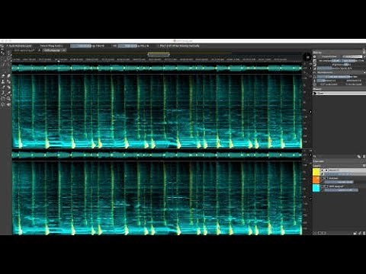366x274 pixels.
Task: Click the pencil icon above the layers list
Action: pyautogui.click(x=358, y=157)
